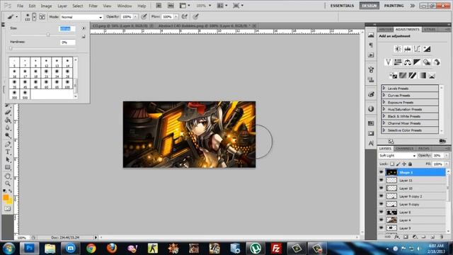Hide the Shape 1 layer
This screenshot has width=453, height=255.
pos(381,172)
